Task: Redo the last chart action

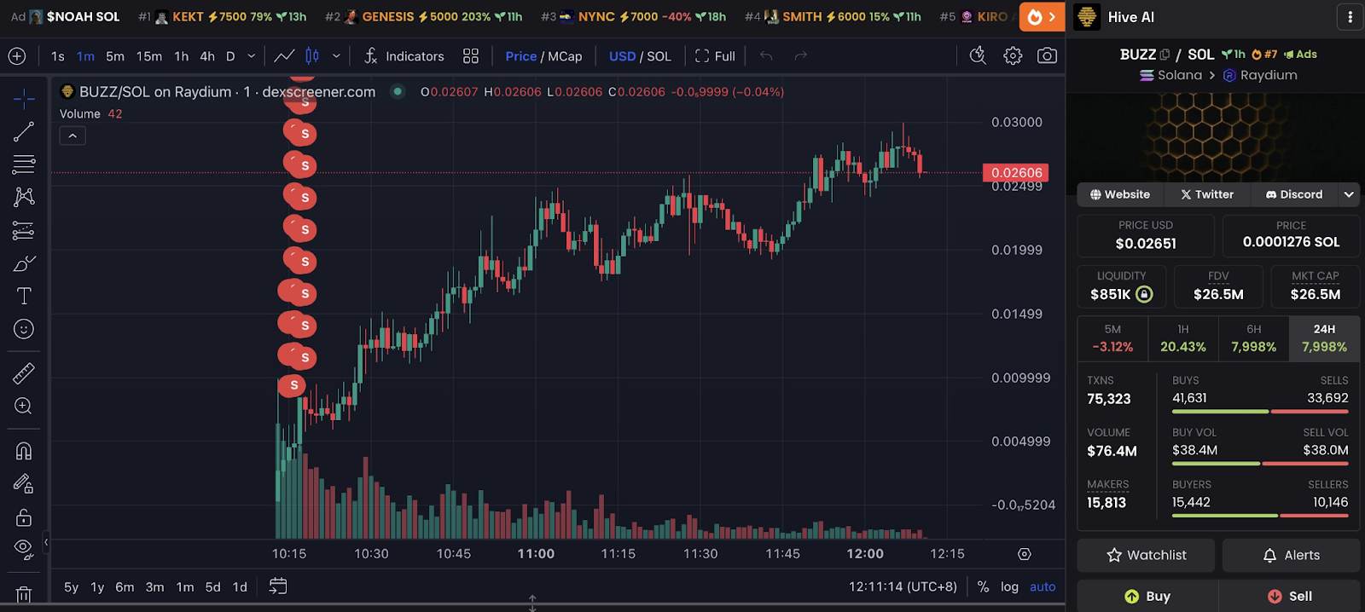Action: (x=800, y=56)
